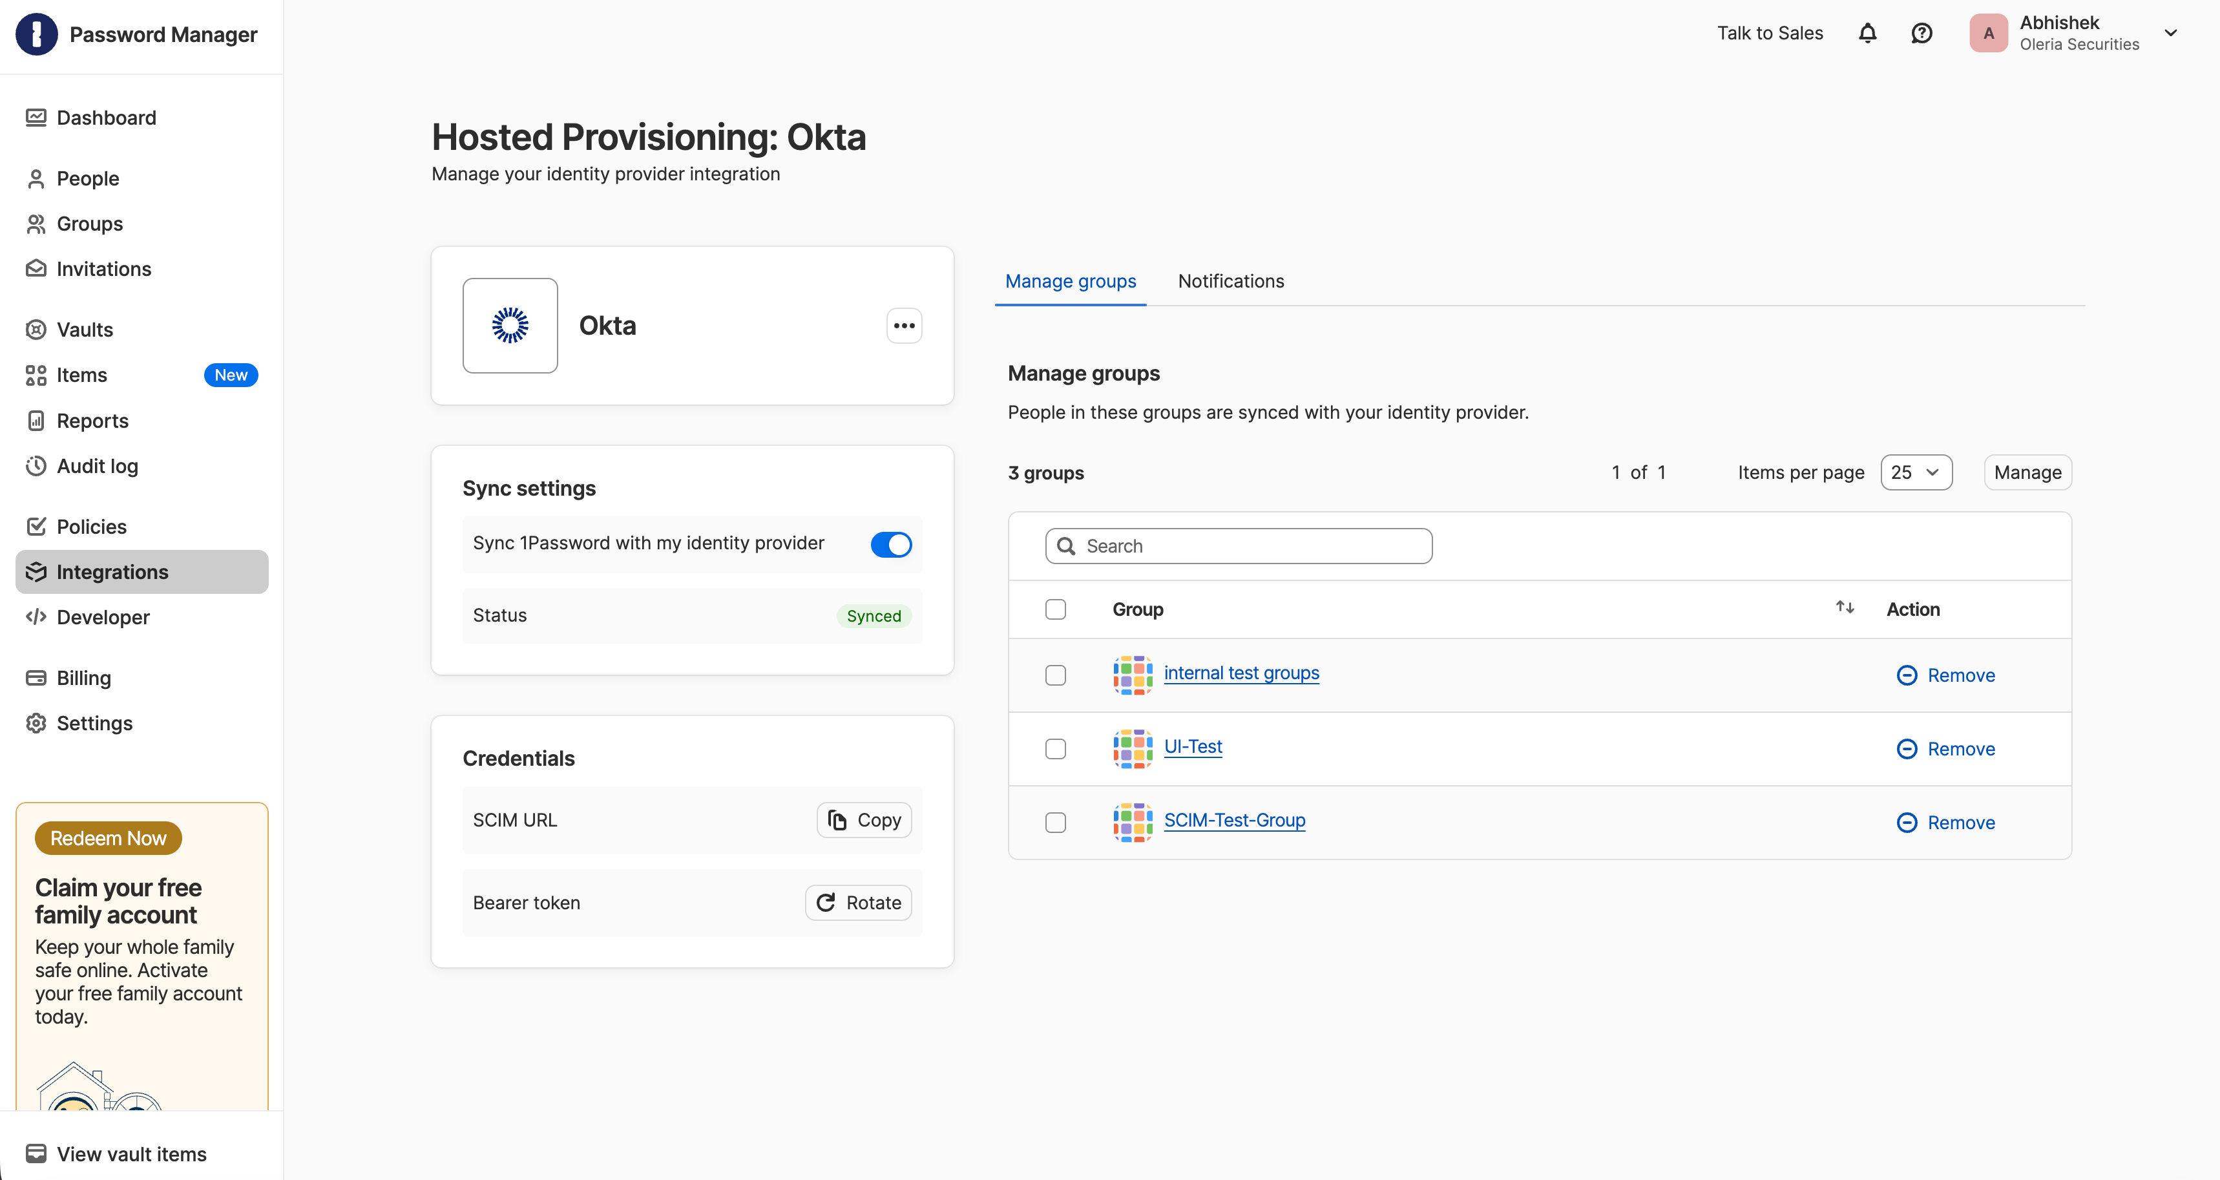
Task: Check the internal test groups checkbox
Action: 1055,675
